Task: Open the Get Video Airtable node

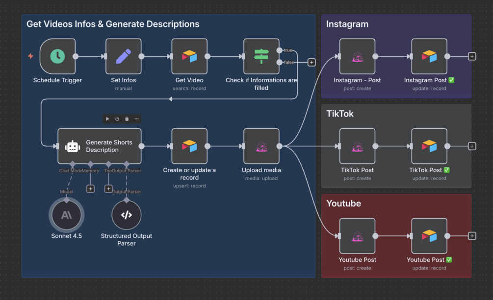Action: tap(189, 56)
